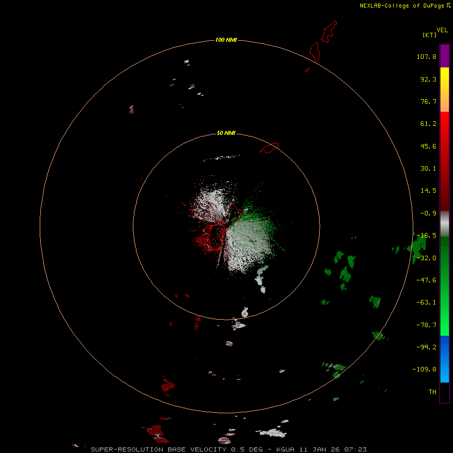Screen dimensions: 453x453
Task: Click the -78.7 velocity scale label
Action: 426,325
